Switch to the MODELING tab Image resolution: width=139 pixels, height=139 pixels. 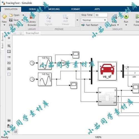pyautogui.click(x=54, y=9)
